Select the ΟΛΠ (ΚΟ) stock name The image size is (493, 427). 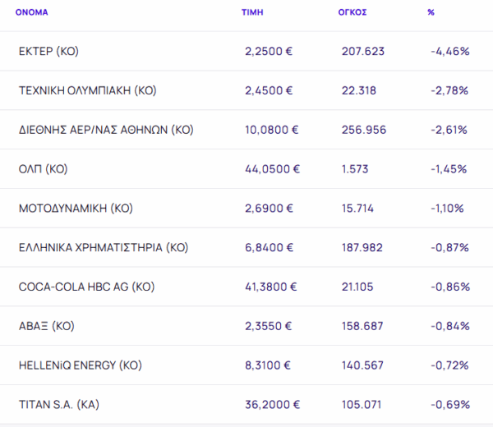pyautogui.click(x=43, y=169)
